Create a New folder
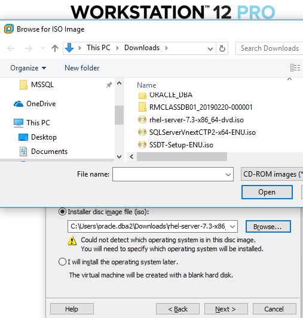The width and height of the screenshot is (303, 318). coord(82,68)
